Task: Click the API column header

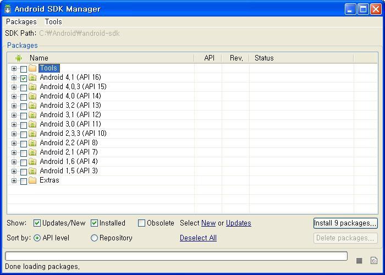Action: click(208, 58)
